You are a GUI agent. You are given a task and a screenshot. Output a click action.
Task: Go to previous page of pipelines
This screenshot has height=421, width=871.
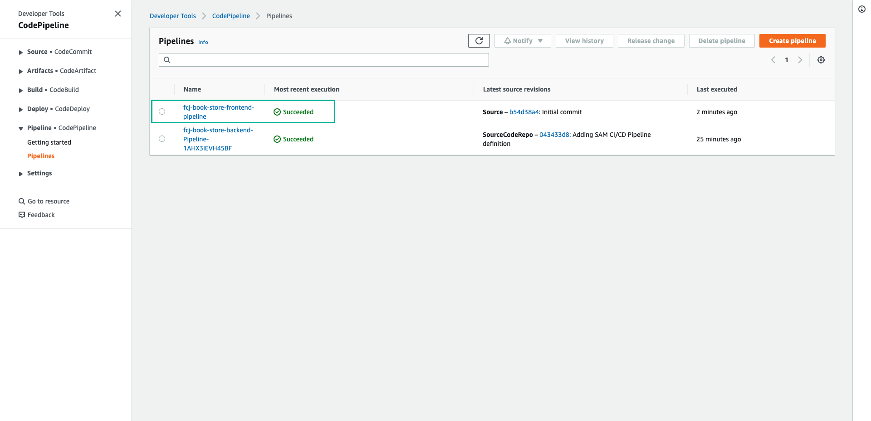click(773, 60)
